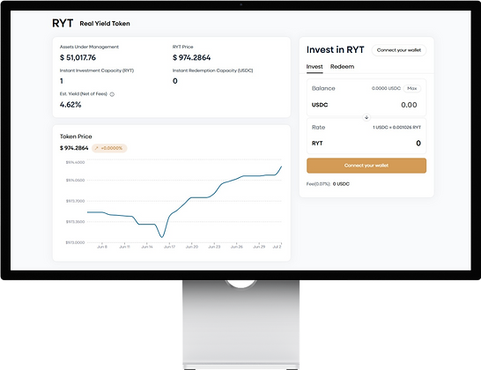Click the Fee(0.07%) label
The height and width of the screenshot is (370, 481).
tap(318, 184)
